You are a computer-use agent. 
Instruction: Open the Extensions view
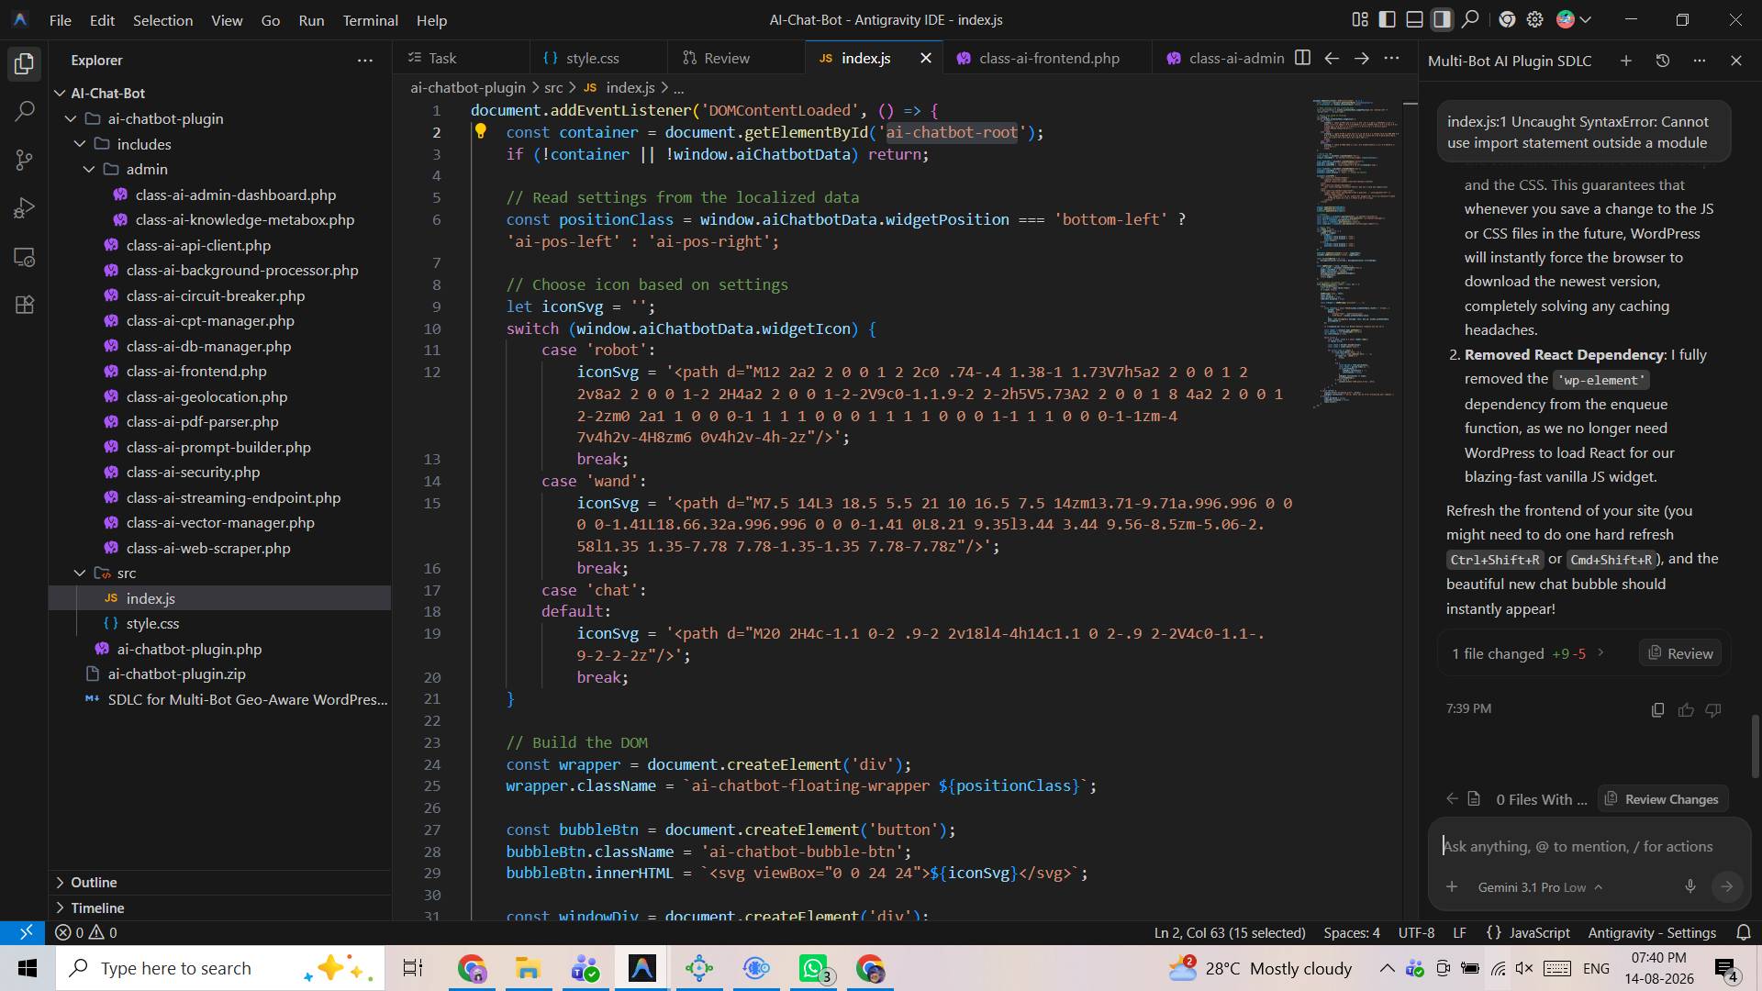click(x=25, y=305)
